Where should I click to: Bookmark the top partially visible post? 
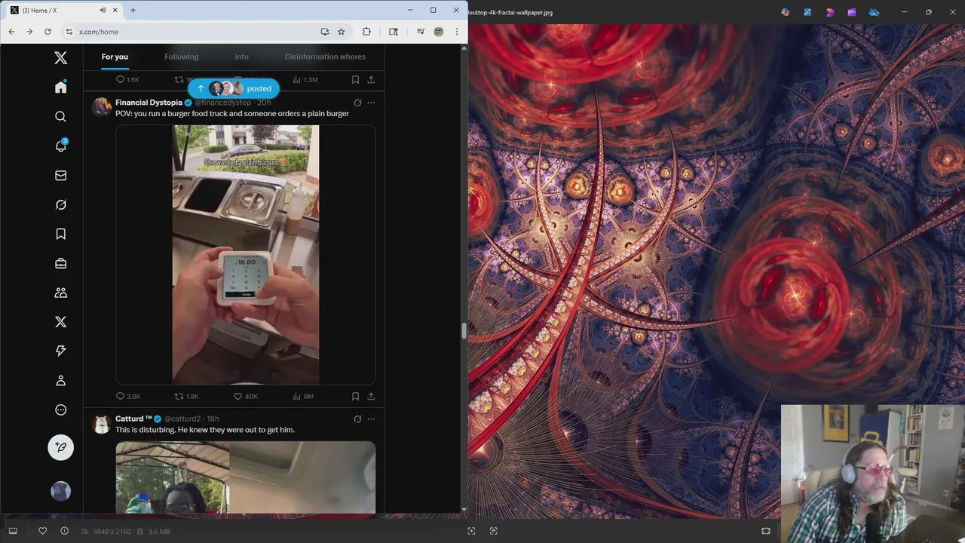tap(355, 79)
